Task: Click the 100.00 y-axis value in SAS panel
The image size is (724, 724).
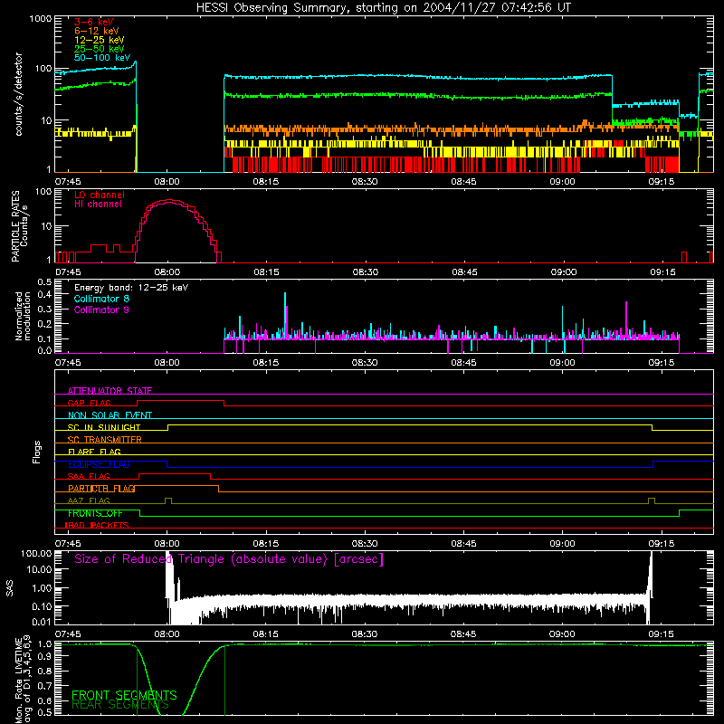Action: [x=36, y=553]
